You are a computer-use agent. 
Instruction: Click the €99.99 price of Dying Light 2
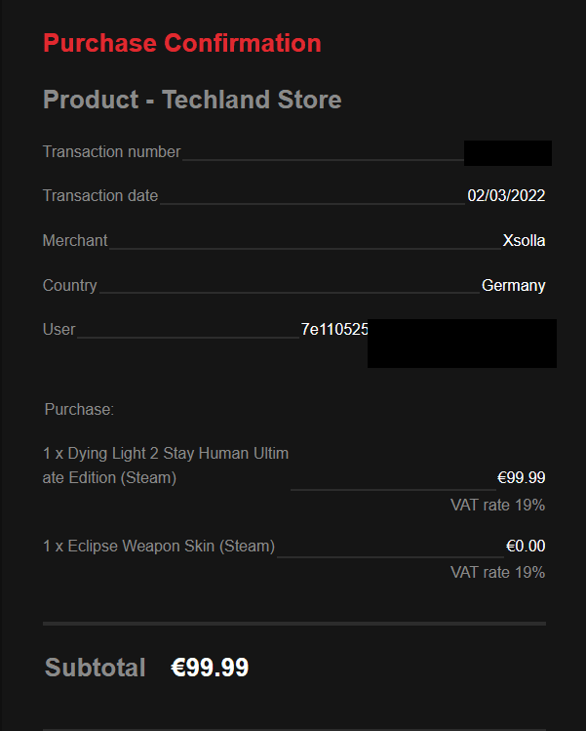tap(521, 478)
